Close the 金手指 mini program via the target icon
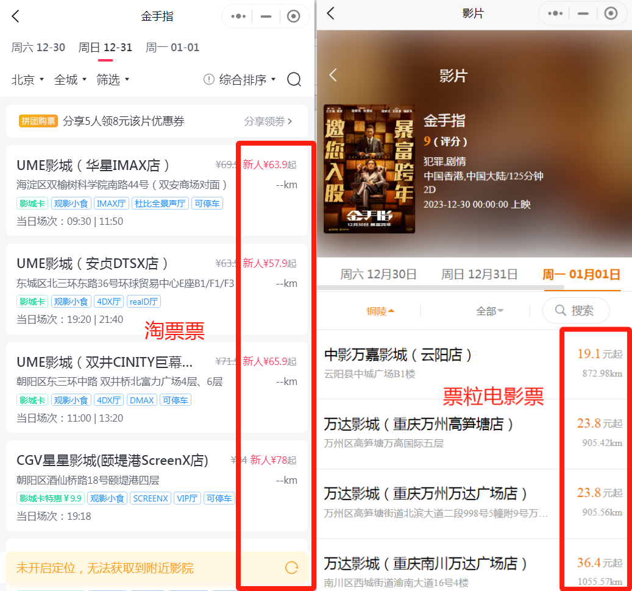632x591 pixels. click(293, 16)
